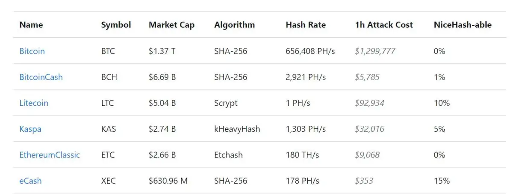This screenshot has width=513, height=196.
Task: Sort by NiceHash-able column header
Action: coord(463,25)
